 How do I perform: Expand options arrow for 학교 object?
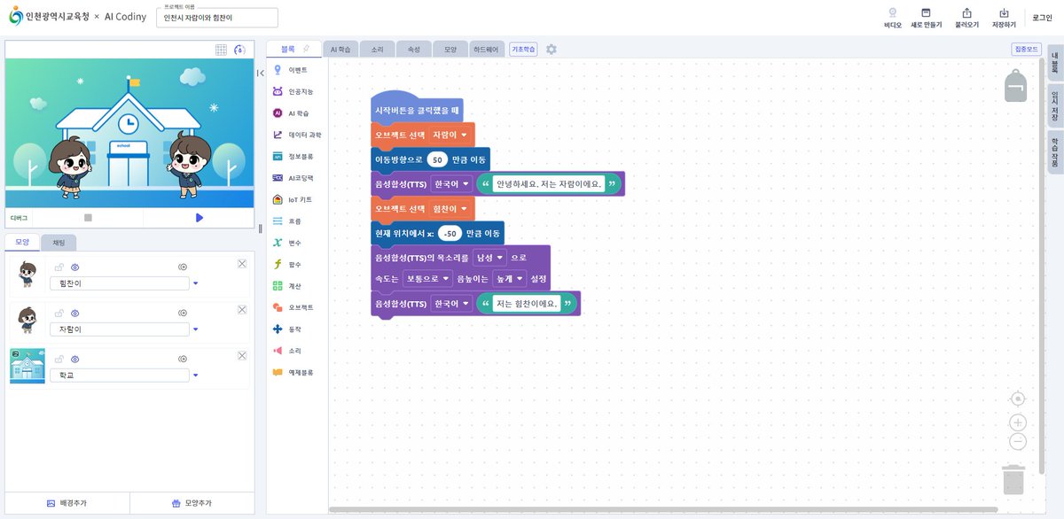pyautogui.click(x=196, y=376)
